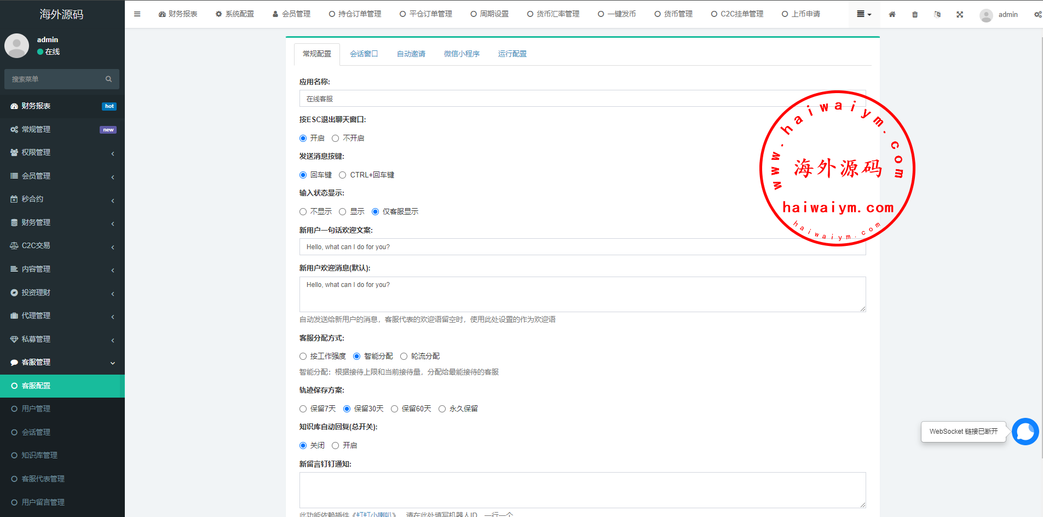Open the top bar list dropdown menu
This screenshot has width=1043, height=517.
pyautogui.click(x=863, y=14)
